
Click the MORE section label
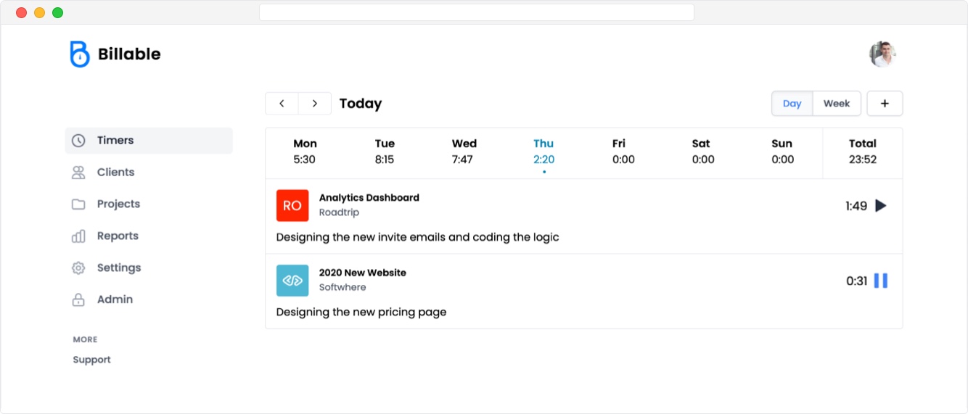point(85,339)
